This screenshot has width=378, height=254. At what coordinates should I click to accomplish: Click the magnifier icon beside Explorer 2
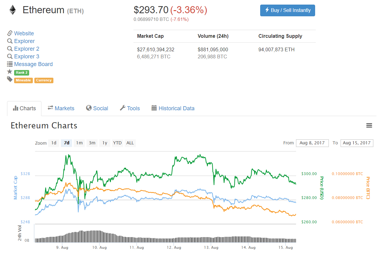pos(10,49)
